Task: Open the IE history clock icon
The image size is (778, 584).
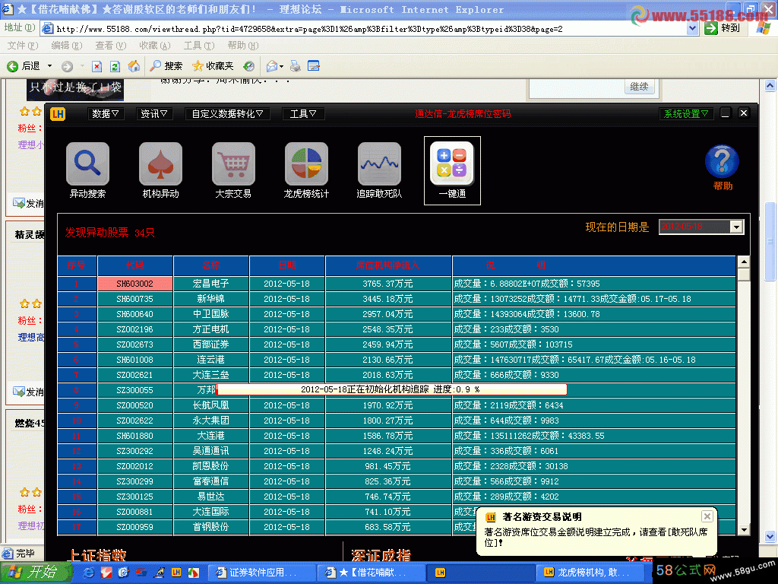Action: pyautogui.click(x=249, y=66)
